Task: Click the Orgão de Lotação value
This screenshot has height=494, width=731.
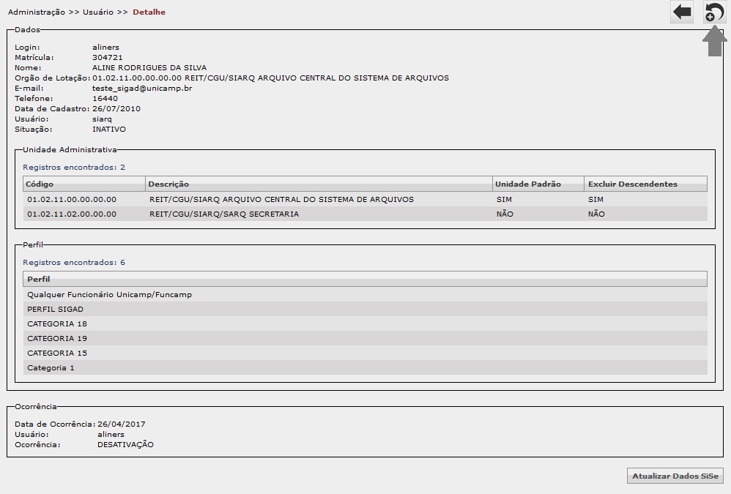Action: (270, 78)
